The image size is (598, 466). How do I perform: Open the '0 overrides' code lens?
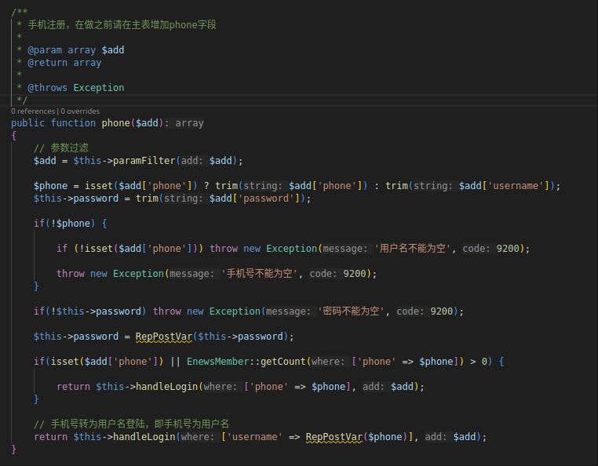pyautogui.click(x=80, y=111)
